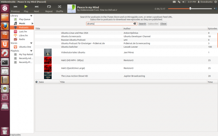Open Ubuntu One launcher icon
218x136 pixels.
click(5, 44)
